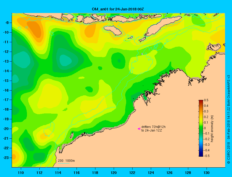Click the color bar tick label '-0.1'
Viewport: 232px width, 177px height.
(x=207, y=134)
